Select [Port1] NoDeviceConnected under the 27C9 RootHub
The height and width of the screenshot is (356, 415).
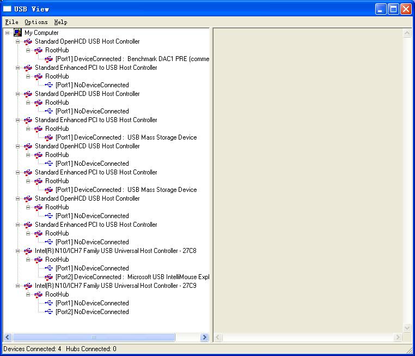tap(92, 303)
